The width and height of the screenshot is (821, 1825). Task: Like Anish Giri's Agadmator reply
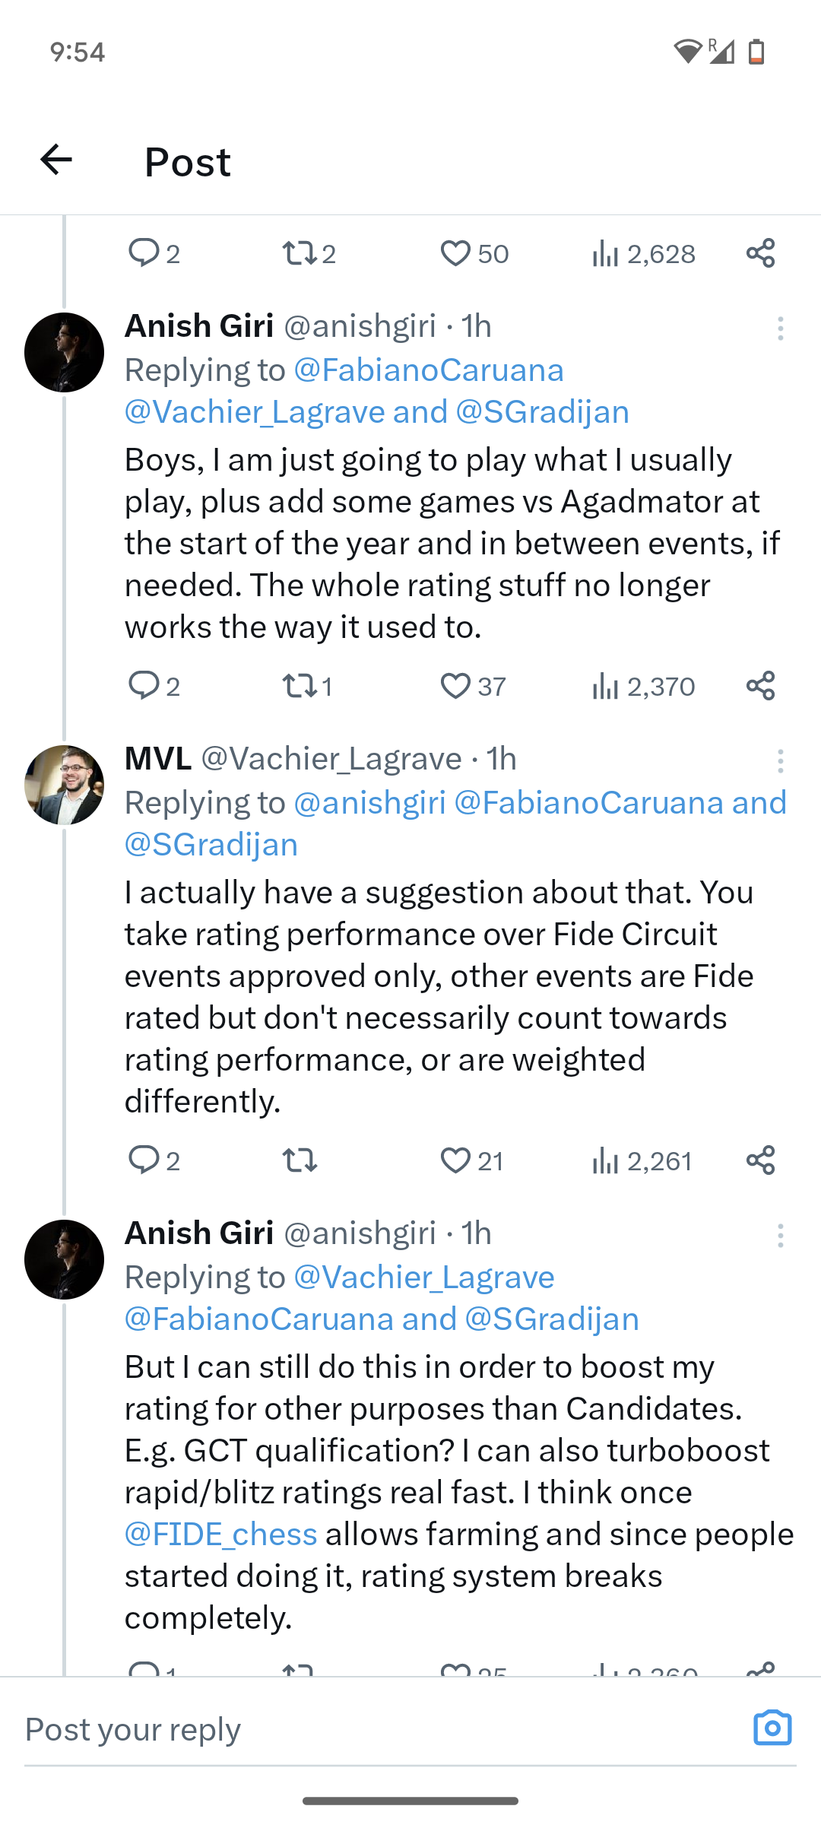[455, 686]
